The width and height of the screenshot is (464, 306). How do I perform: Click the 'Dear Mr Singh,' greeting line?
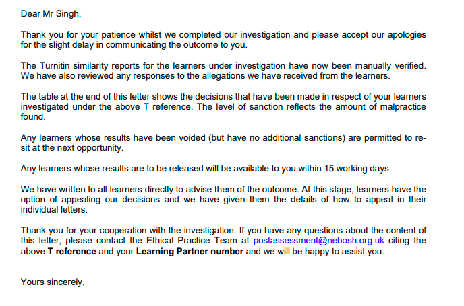tap(51, 14)
